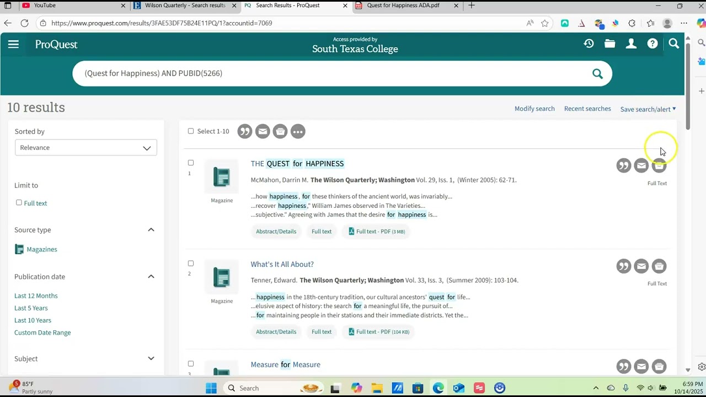
Task: Open Abstract/Details for result 1
Action: (x=276, y=232)
